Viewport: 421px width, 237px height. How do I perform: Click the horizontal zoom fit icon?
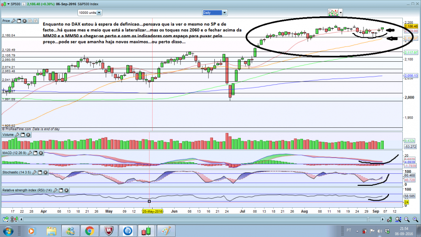click(398, 220)
